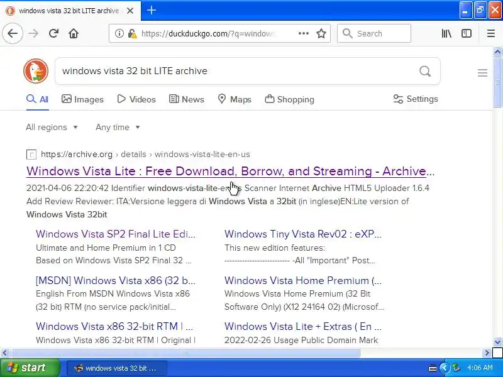Click the archive.org result URL
Screen dimensions: 503x377
pos(145,154)
